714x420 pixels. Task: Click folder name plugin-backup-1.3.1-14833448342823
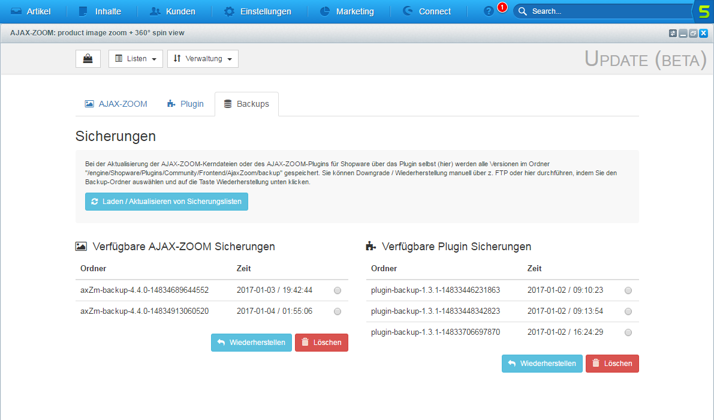coord(435,311)
